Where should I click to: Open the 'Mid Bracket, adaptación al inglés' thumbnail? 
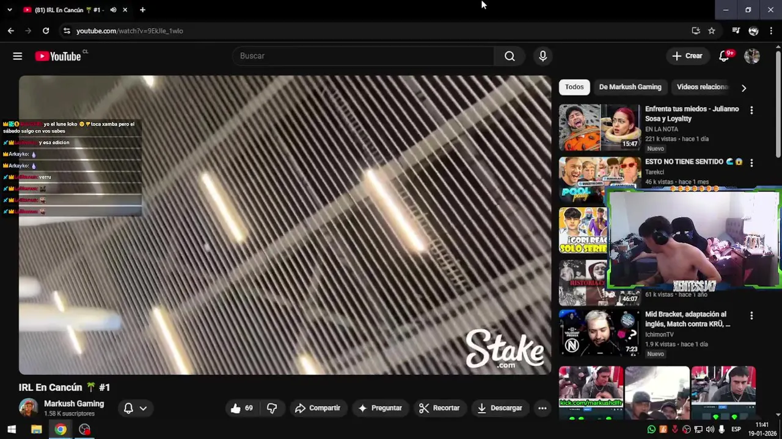(x=599, y=333)
